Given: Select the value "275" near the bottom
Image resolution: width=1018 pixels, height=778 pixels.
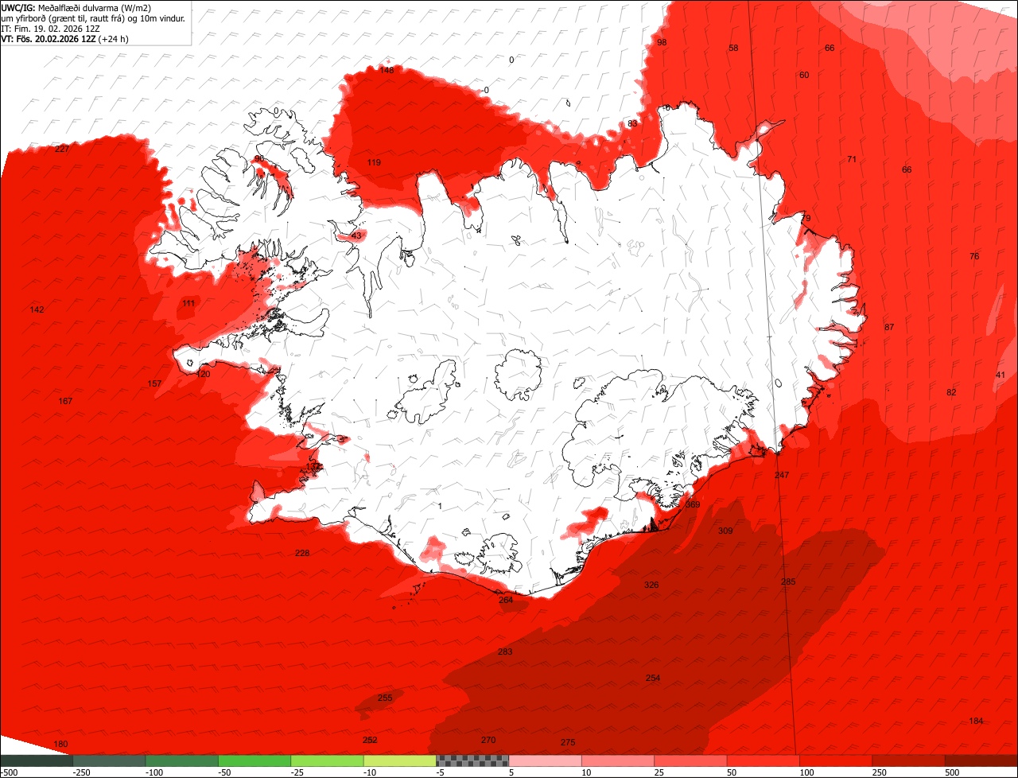Looking at the screenshot, I should coord(568,742).
